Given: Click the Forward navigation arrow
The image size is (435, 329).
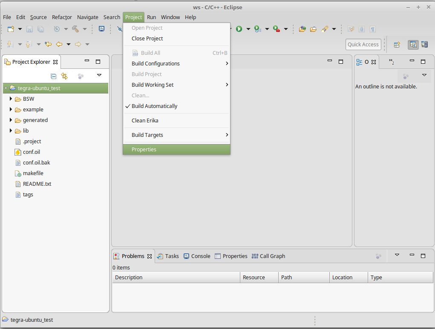Looking at the screenshot, I should click(x=78, y=44).
